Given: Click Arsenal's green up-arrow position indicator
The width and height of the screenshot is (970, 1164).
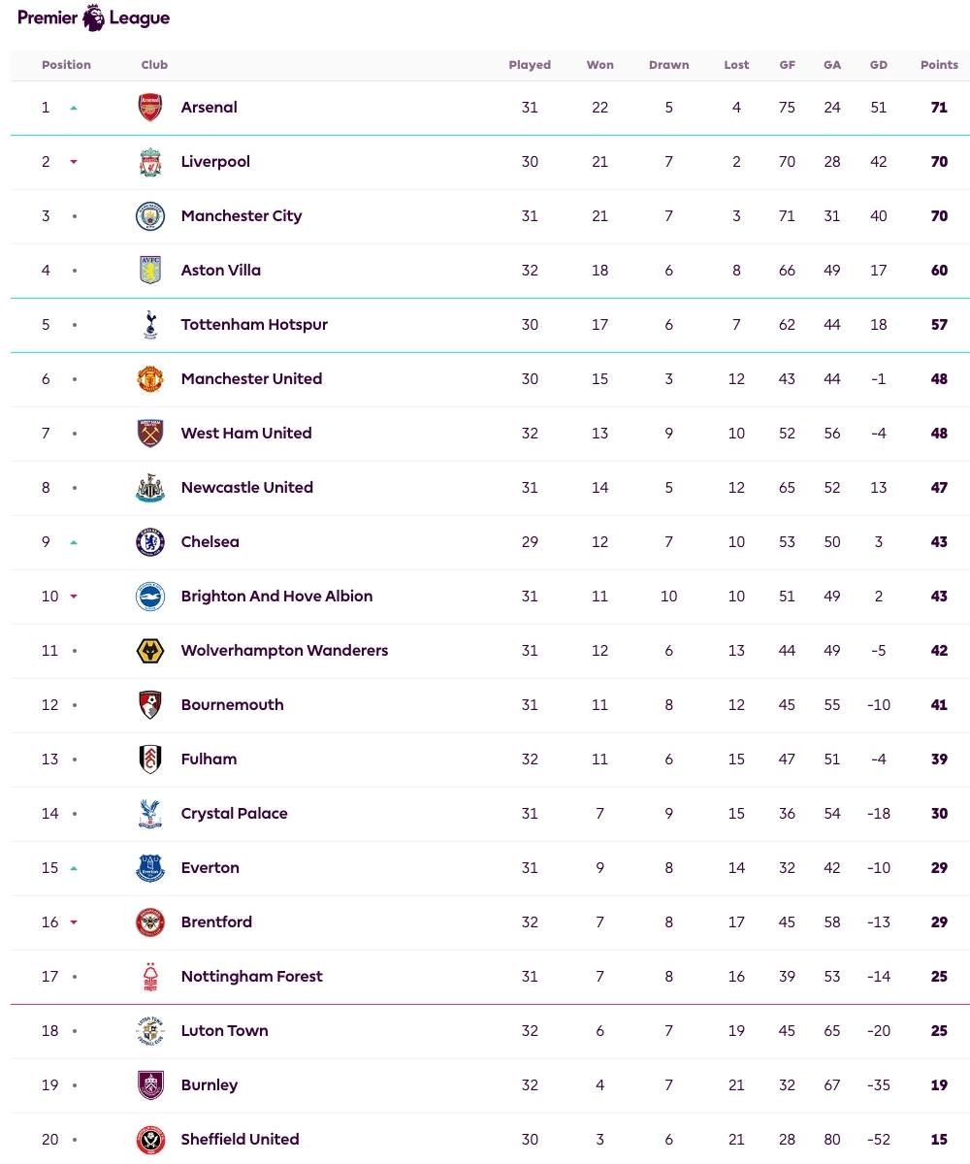Looking at the screenshot, I should point(74,108).
